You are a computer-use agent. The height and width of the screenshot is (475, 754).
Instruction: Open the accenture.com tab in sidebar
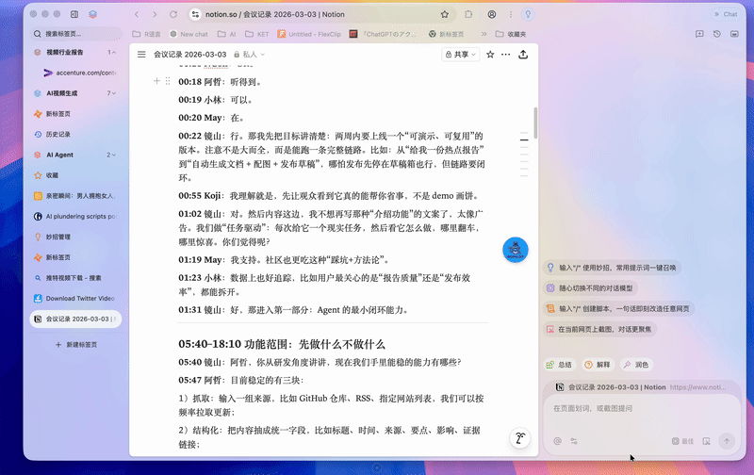coord(80,73)
